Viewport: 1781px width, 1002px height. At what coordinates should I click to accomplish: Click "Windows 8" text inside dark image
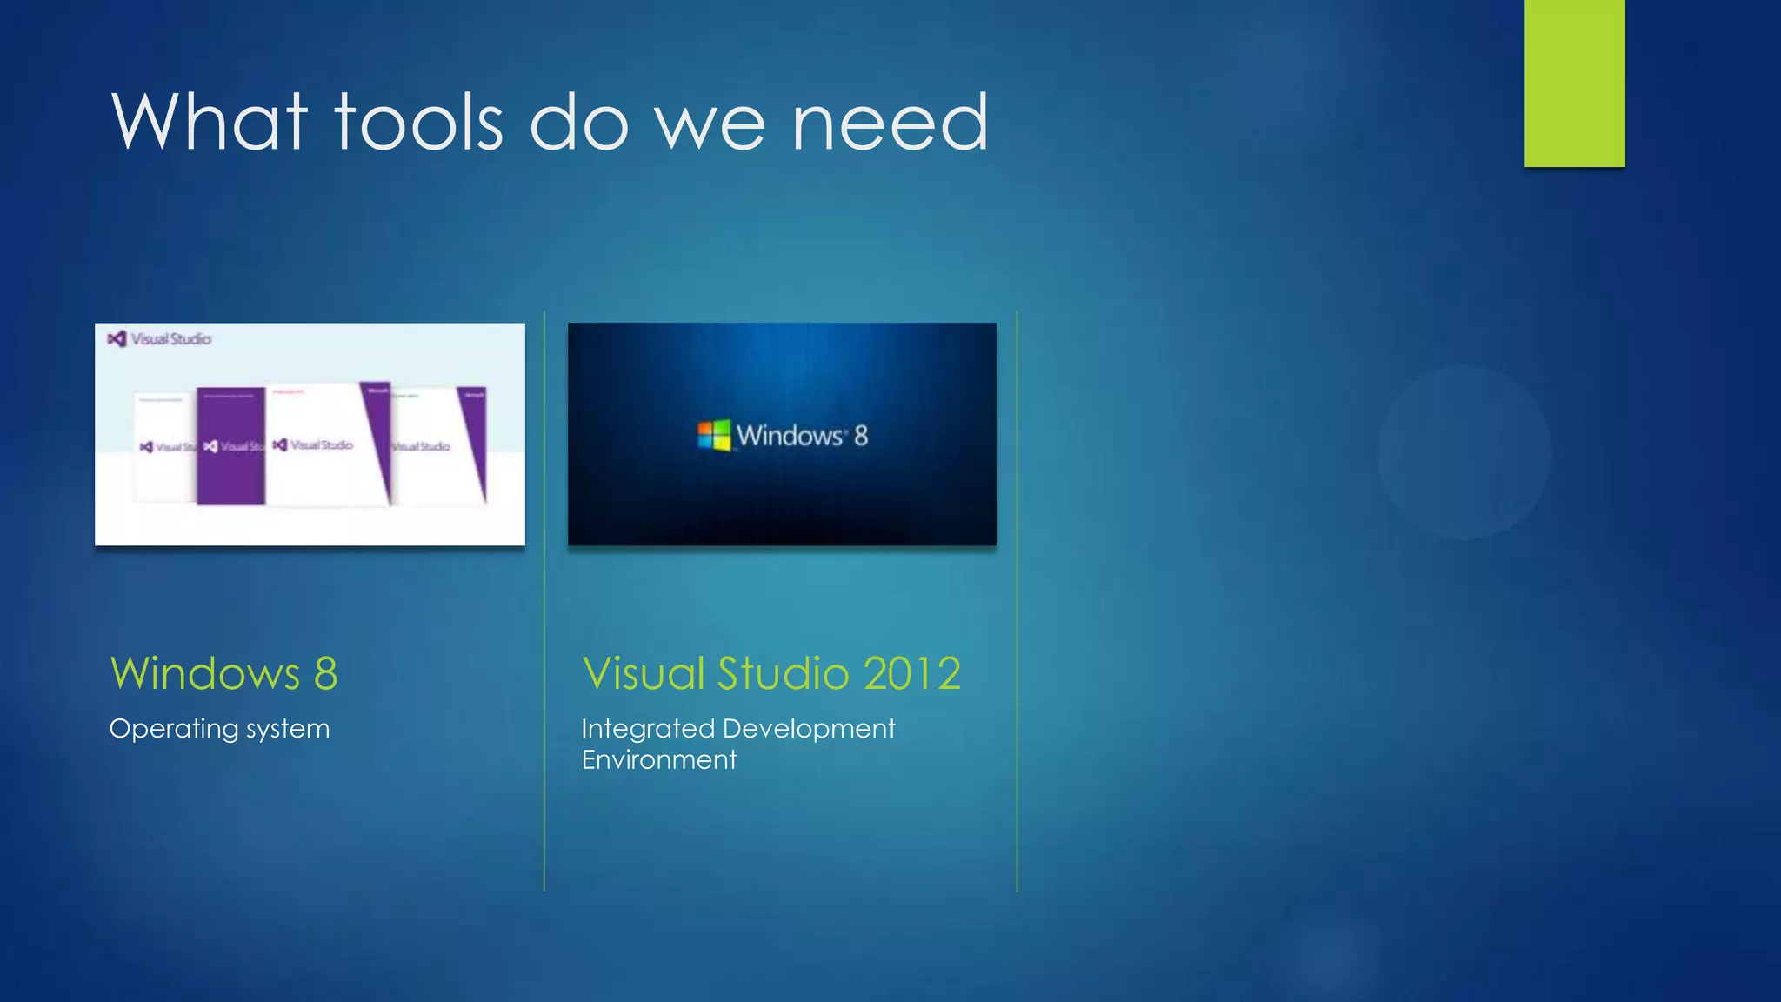(x=802, y=435)
